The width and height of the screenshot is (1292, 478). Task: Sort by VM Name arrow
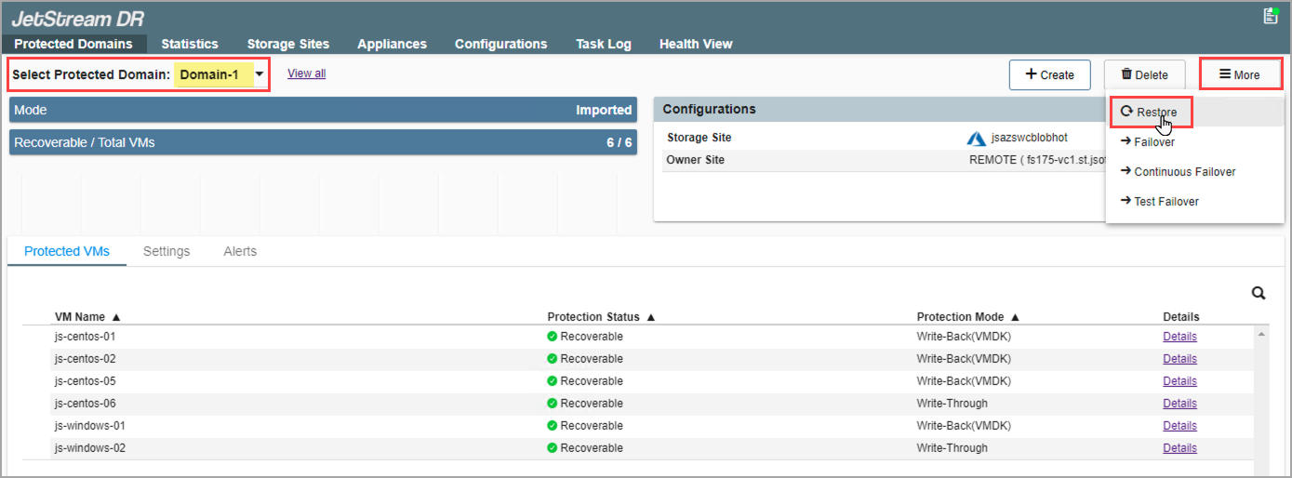[116, 317]
